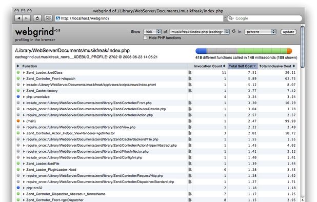Expand the php::unserialize row
Viewport: 317px width, 202px height.
click(x=24, y=97)
